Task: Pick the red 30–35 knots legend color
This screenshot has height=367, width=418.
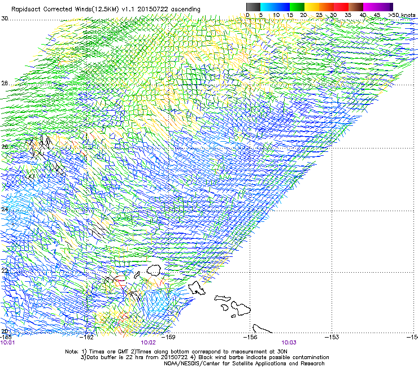Action: 341,7
